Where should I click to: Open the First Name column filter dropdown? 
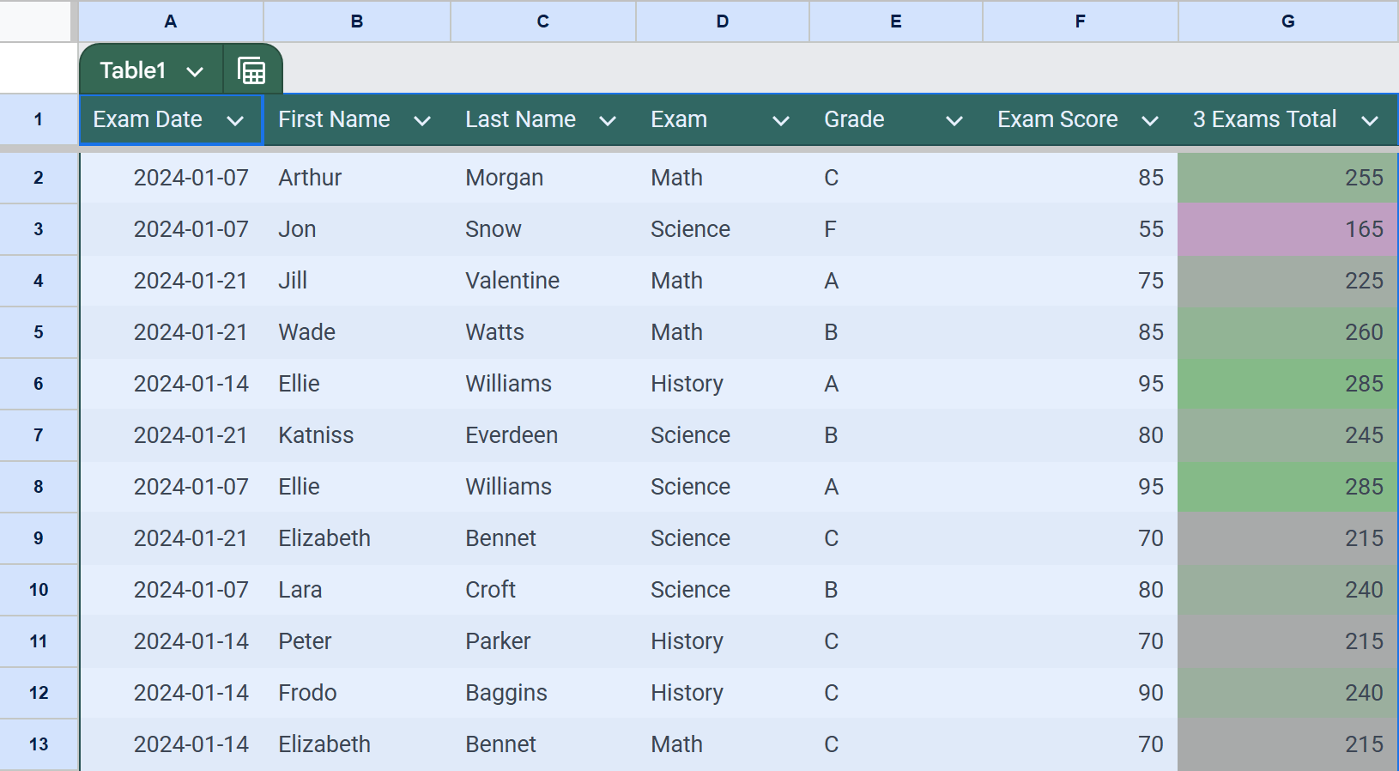tap(421, 120)
